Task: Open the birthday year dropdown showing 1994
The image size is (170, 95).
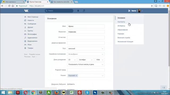Action: click(x=100, y=60)
